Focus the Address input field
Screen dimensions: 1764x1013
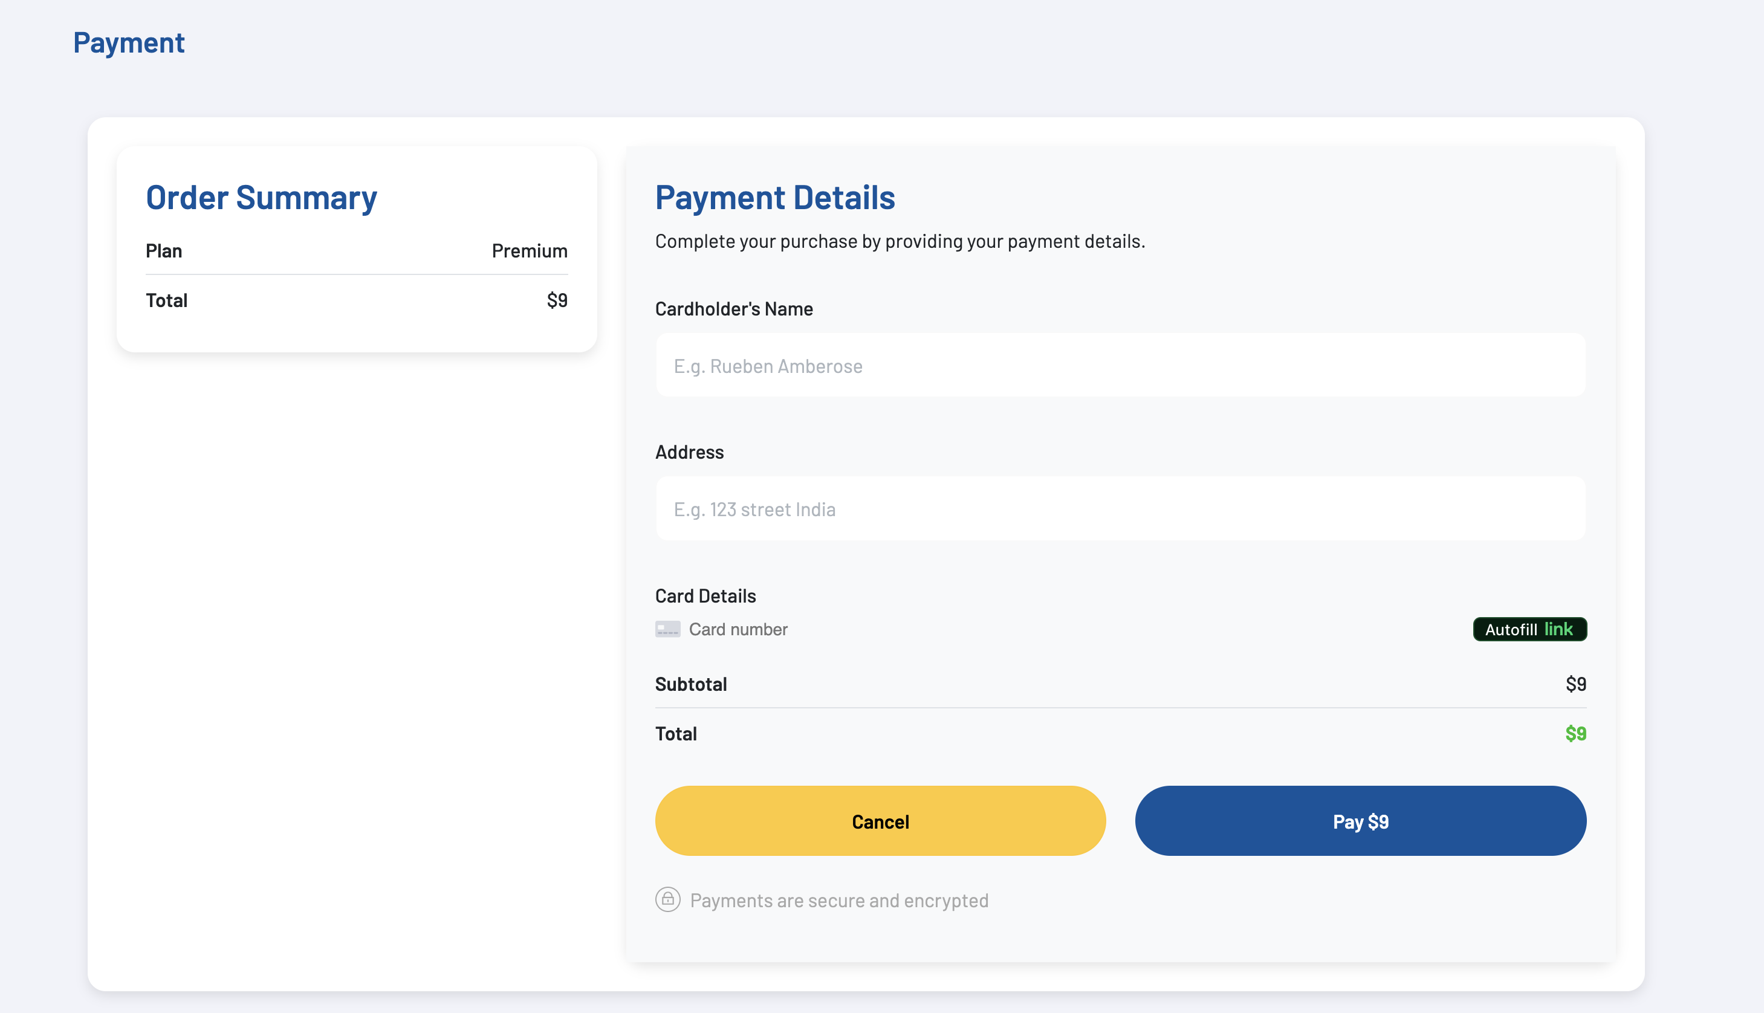point(1120,508)
